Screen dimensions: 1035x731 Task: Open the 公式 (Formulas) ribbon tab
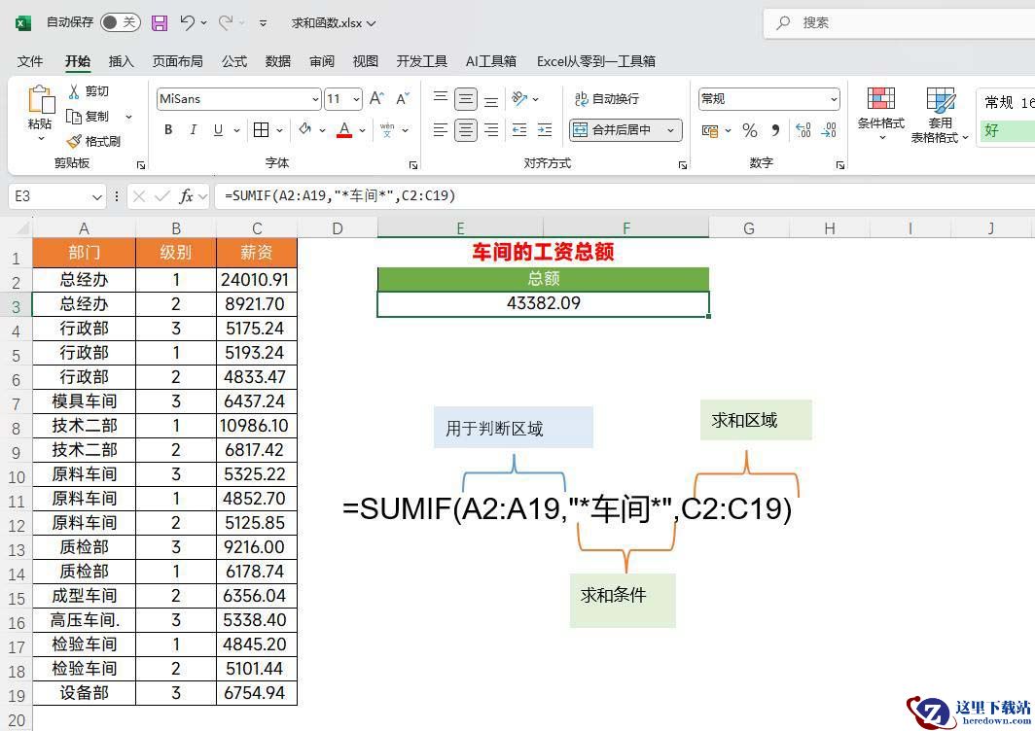[234, 61]
